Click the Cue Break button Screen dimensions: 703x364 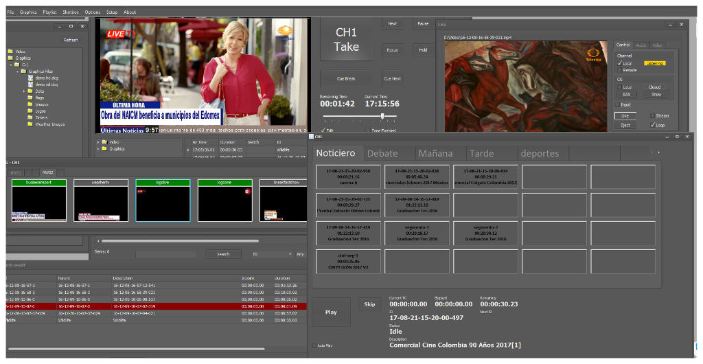[346, 78]
